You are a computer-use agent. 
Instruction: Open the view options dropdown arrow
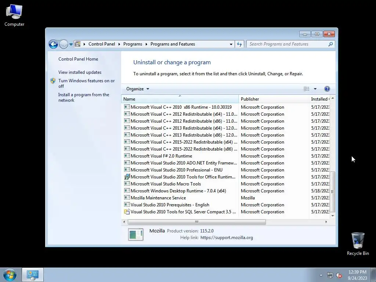pos(315,89)
